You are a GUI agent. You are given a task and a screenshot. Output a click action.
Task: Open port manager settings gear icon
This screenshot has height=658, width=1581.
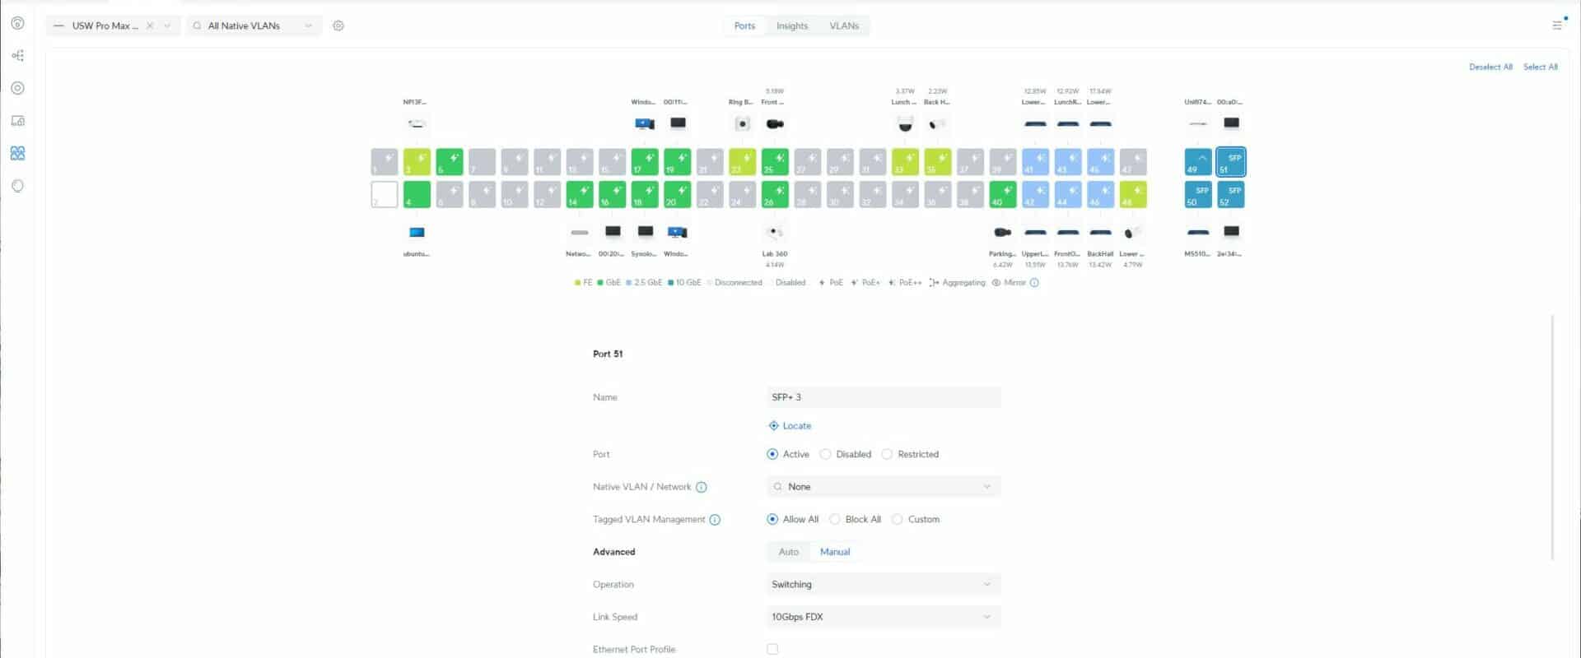tap(338, 25)
